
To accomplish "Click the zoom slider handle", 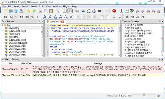I will [x=144, y=95].
